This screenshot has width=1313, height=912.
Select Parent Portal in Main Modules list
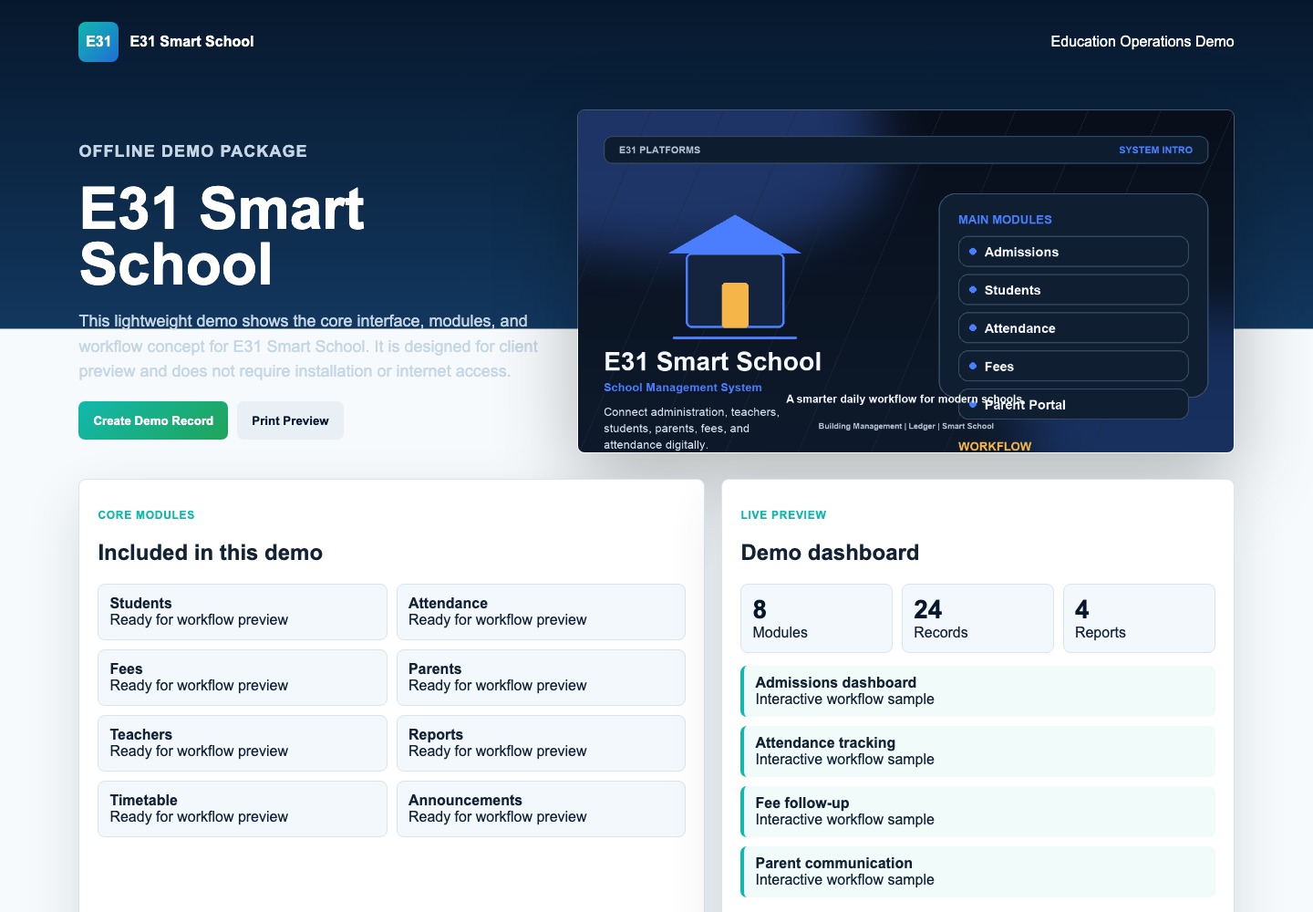(1073, 405)
